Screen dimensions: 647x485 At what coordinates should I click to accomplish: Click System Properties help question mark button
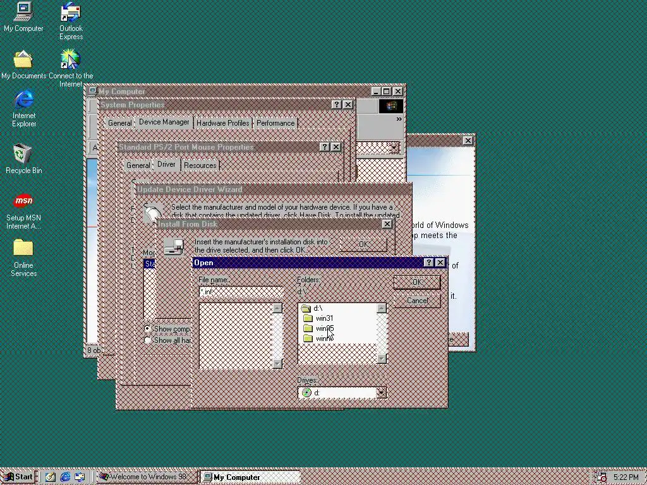[x=336, y=105]
